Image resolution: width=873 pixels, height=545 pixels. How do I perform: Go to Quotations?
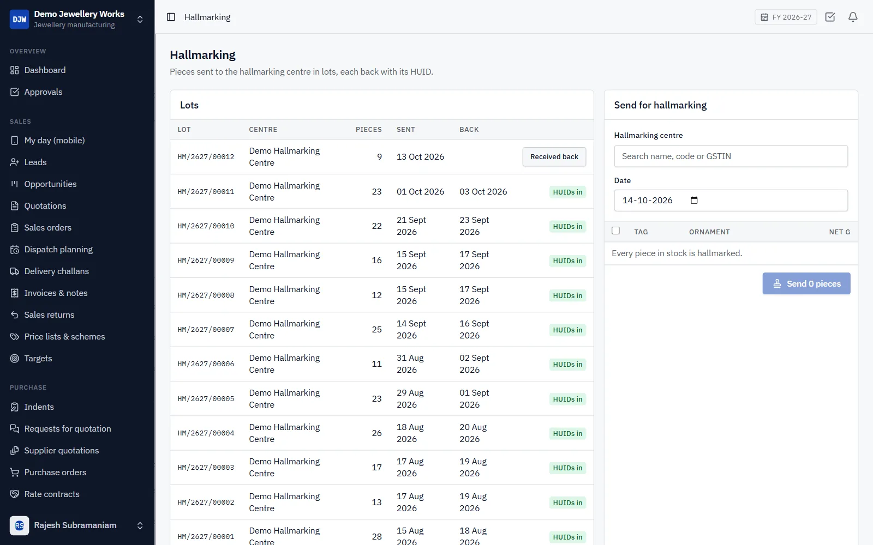[x=77, y=206]
